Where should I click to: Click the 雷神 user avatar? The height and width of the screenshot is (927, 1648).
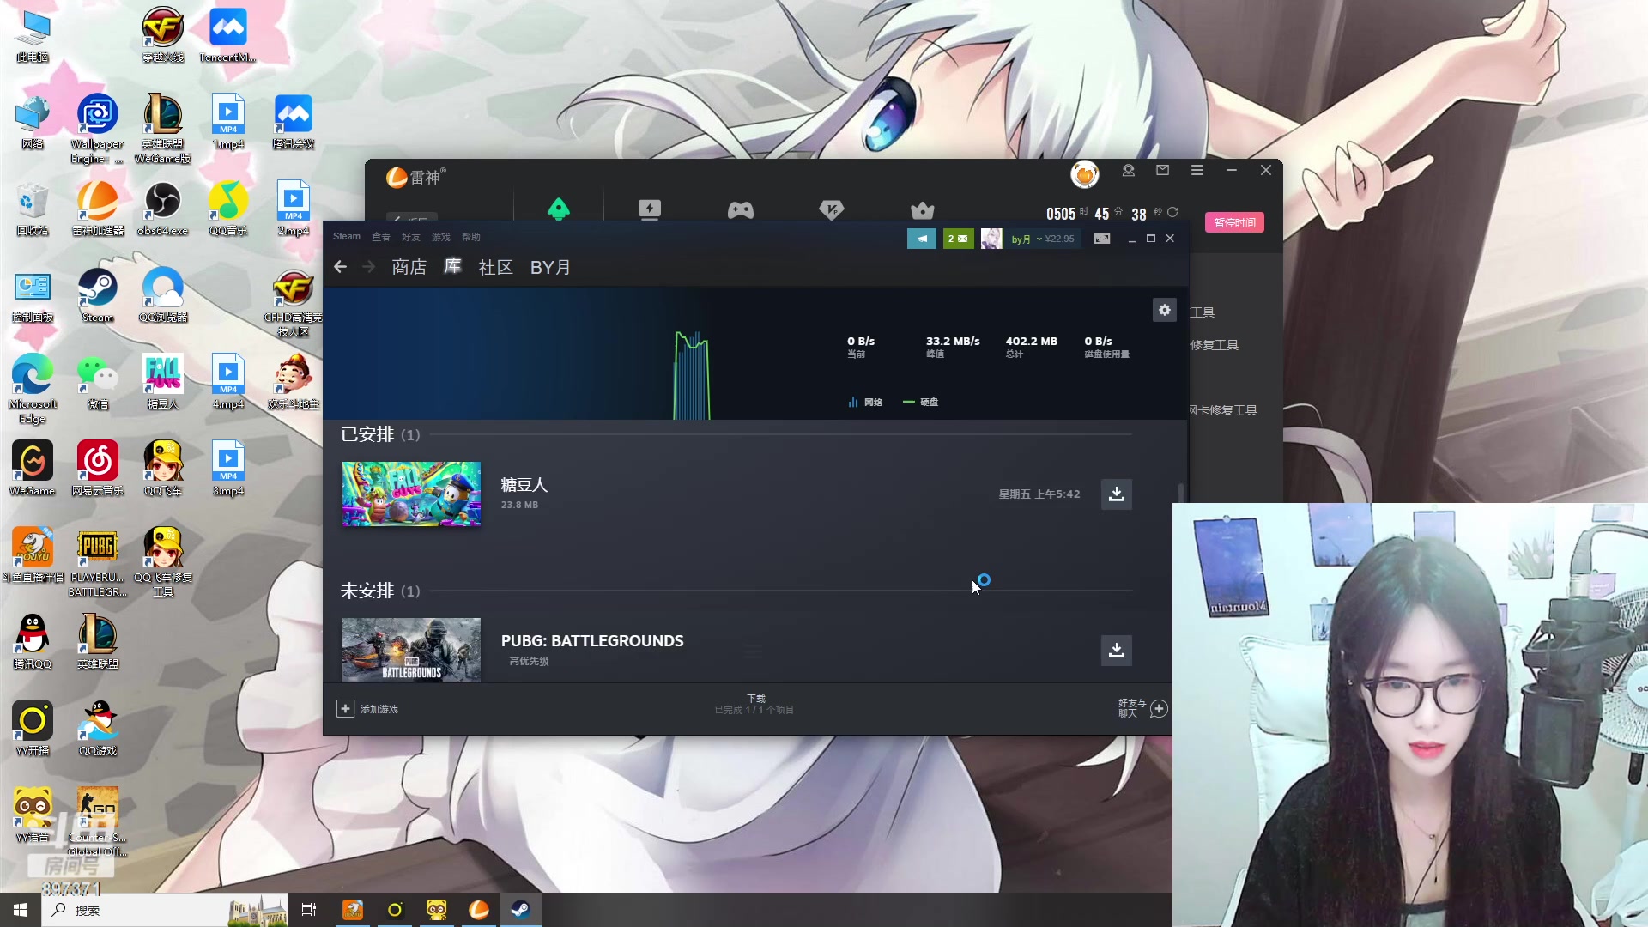tap(1085, 174)
